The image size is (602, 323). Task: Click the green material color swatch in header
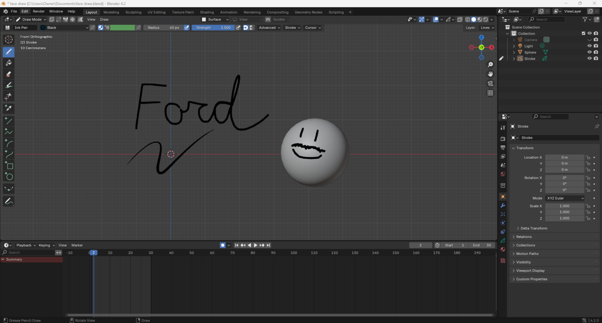click(x=121, y=27)
